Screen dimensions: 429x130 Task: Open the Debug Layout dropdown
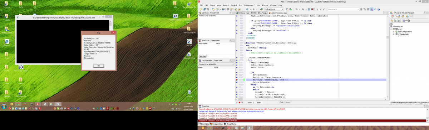point(274,9)
